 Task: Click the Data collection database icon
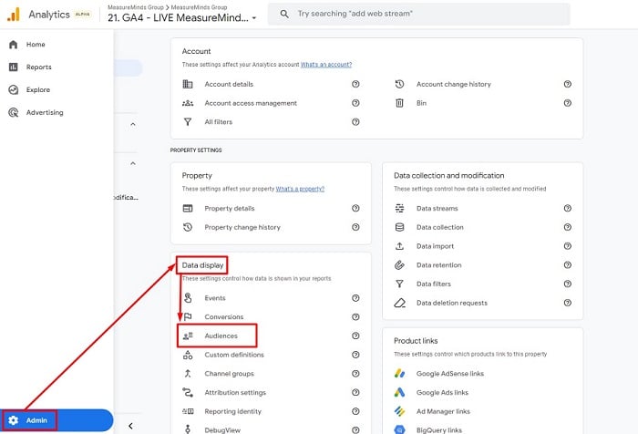point(399,227)
